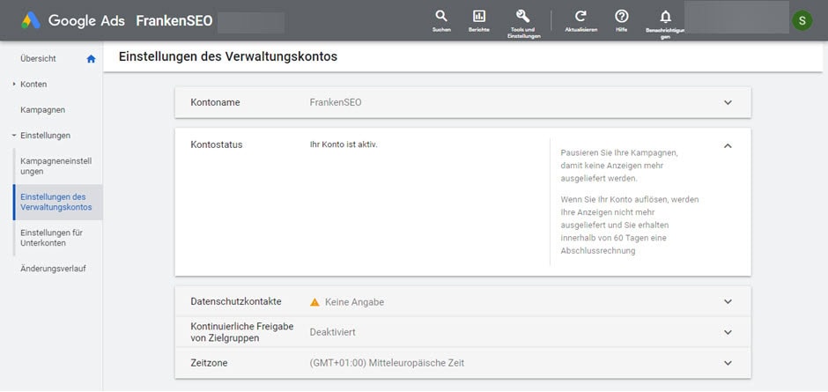Open Kampagnen in the sidebar
Screen dimensions: 828x392
point(42,110)
